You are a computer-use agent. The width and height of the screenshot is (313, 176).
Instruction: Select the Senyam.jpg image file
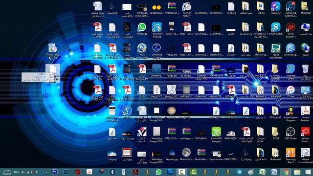coord(172,154)
